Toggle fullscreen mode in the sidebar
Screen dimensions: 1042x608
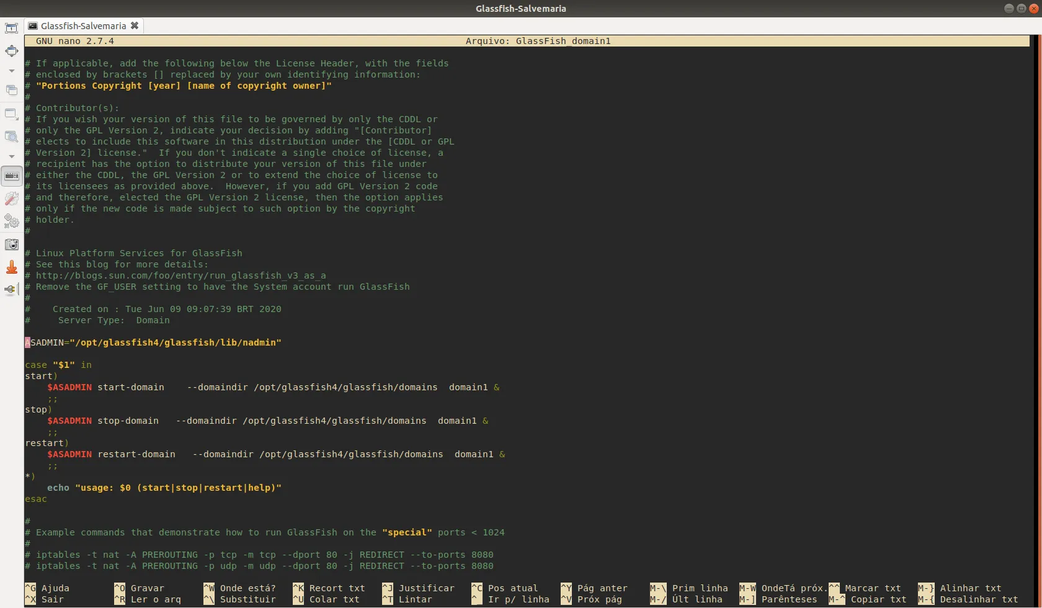point(11,51)
